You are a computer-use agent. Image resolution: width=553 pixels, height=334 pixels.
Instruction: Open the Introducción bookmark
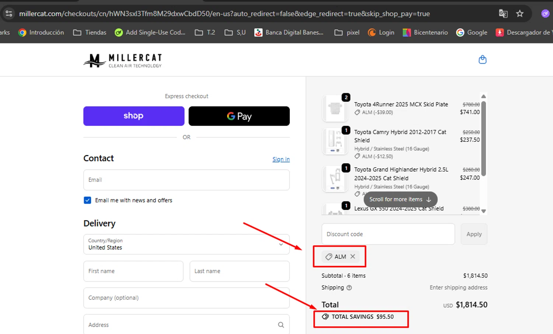click(41, 32)
